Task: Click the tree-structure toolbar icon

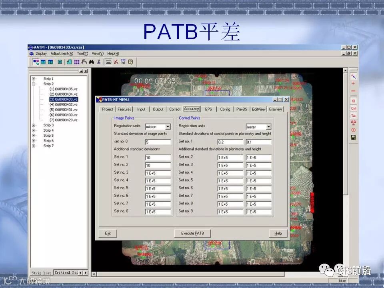Action: (x=36, y=62)
